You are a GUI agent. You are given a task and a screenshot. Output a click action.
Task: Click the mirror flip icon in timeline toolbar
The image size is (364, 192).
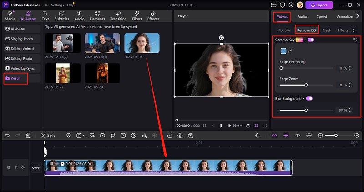[x=144, y=136]
